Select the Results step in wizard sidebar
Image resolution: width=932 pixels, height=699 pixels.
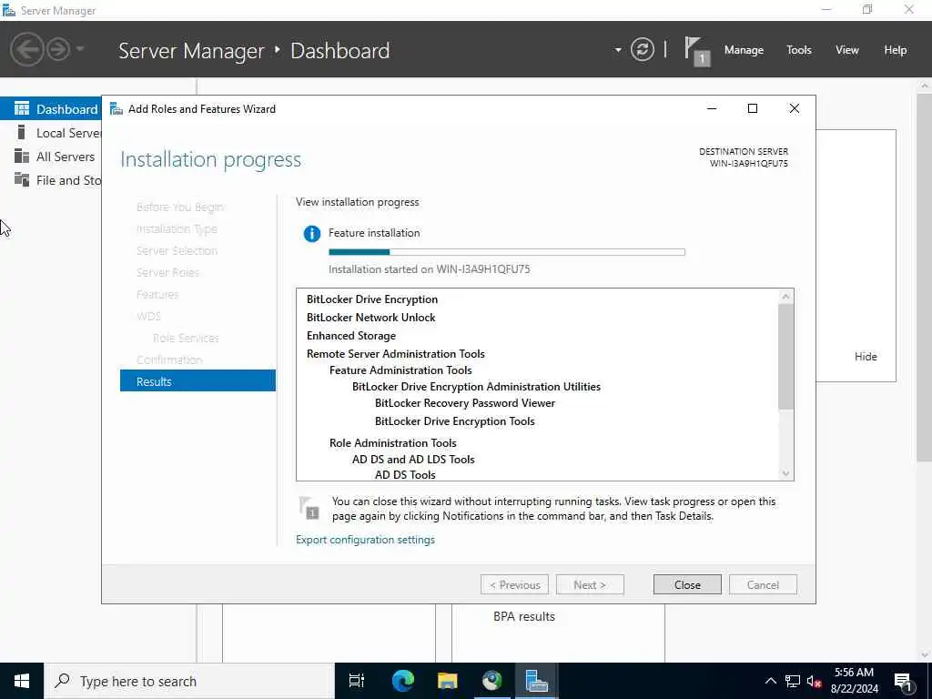click(198, 381)
